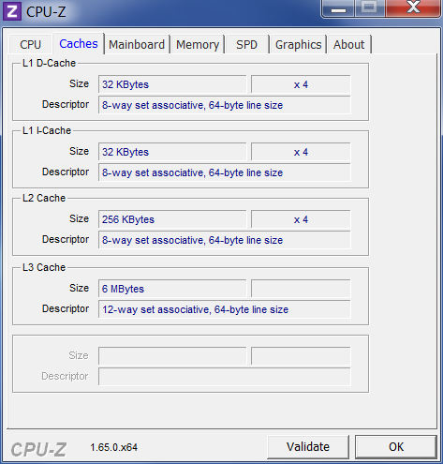Image resolution: width=443 pixels, height=464 pixels.
Task: Click the L2 Cache descriptor field
Action: point(225,240)
